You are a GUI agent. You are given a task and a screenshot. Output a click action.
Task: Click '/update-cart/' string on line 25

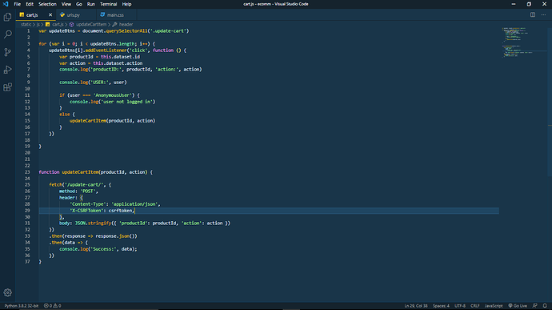(x=84, y=185)
